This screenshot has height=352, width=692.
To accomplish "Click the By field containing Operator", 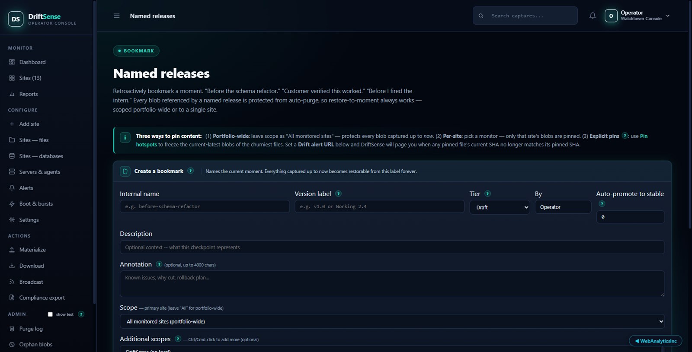I will 563,207.
